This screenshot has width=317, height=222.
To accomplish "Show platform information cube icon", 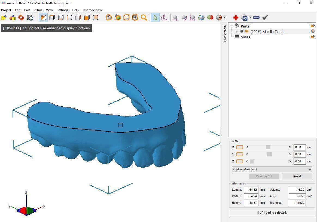I will coord(30,18).
